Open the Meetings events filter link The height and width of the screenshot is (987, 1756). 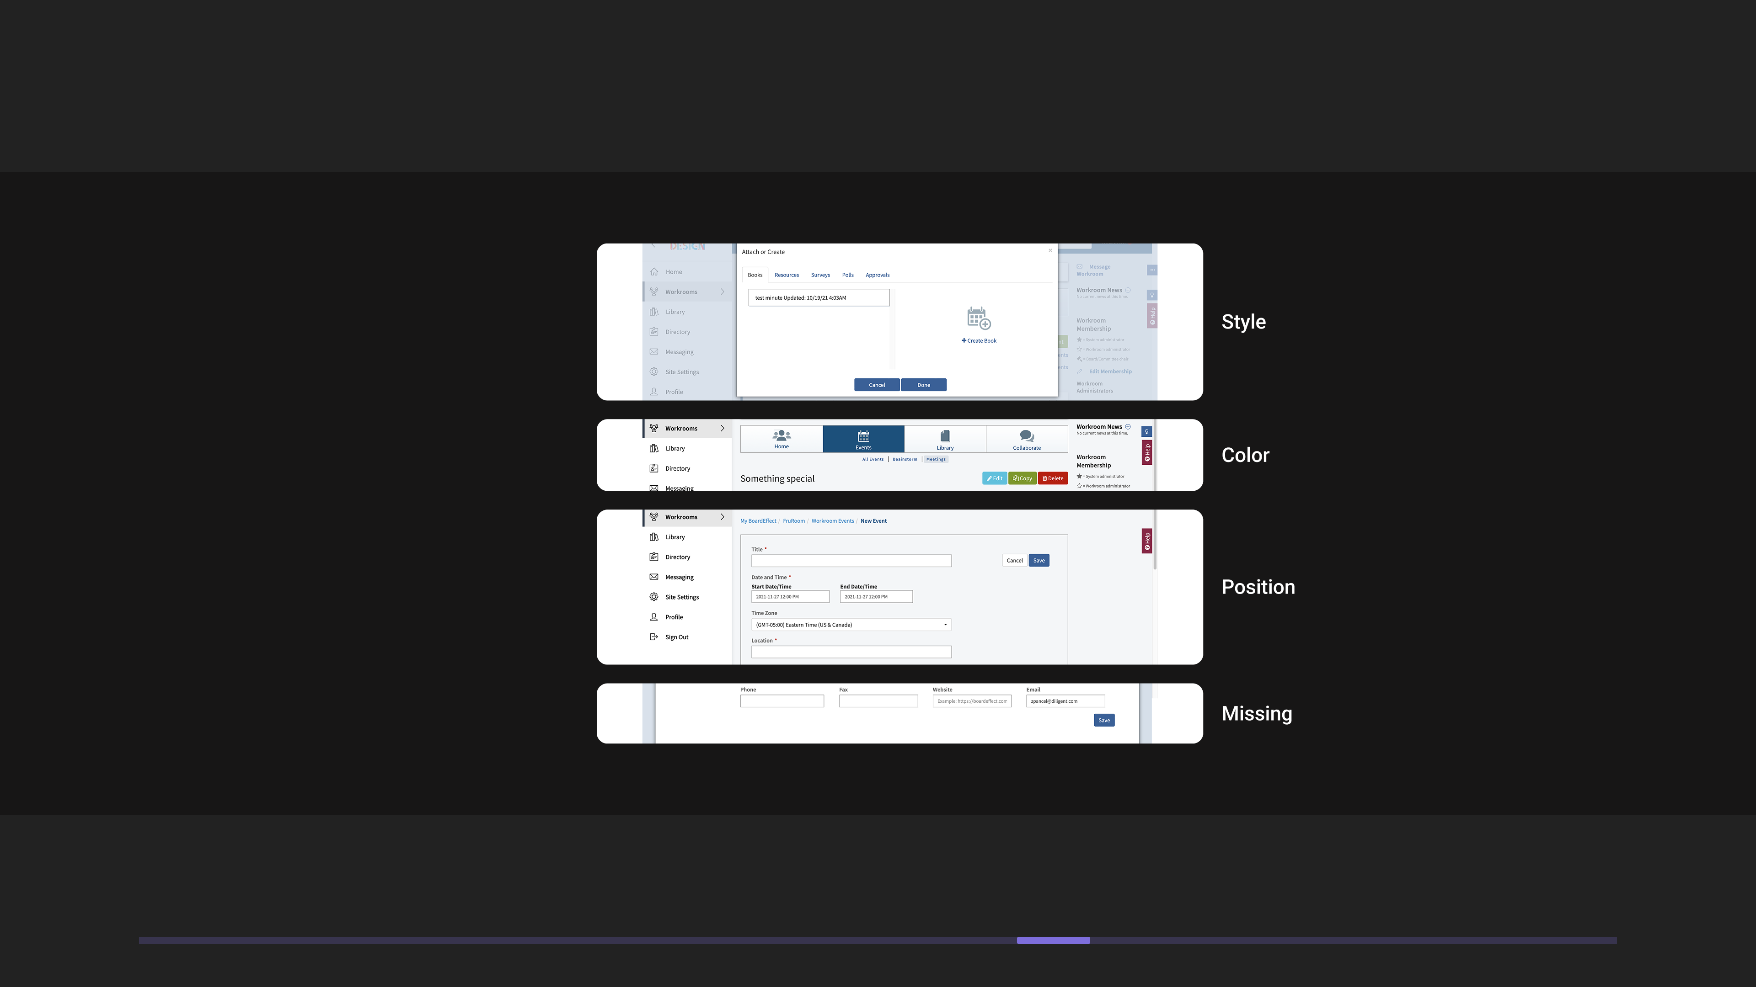coord(936,459)
